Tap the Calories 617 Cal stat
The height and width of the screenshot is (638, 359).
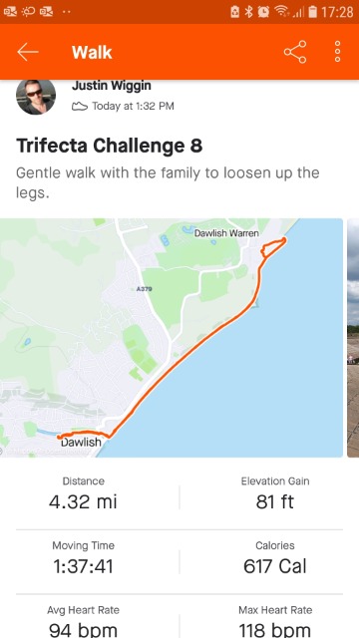(275, 558)
